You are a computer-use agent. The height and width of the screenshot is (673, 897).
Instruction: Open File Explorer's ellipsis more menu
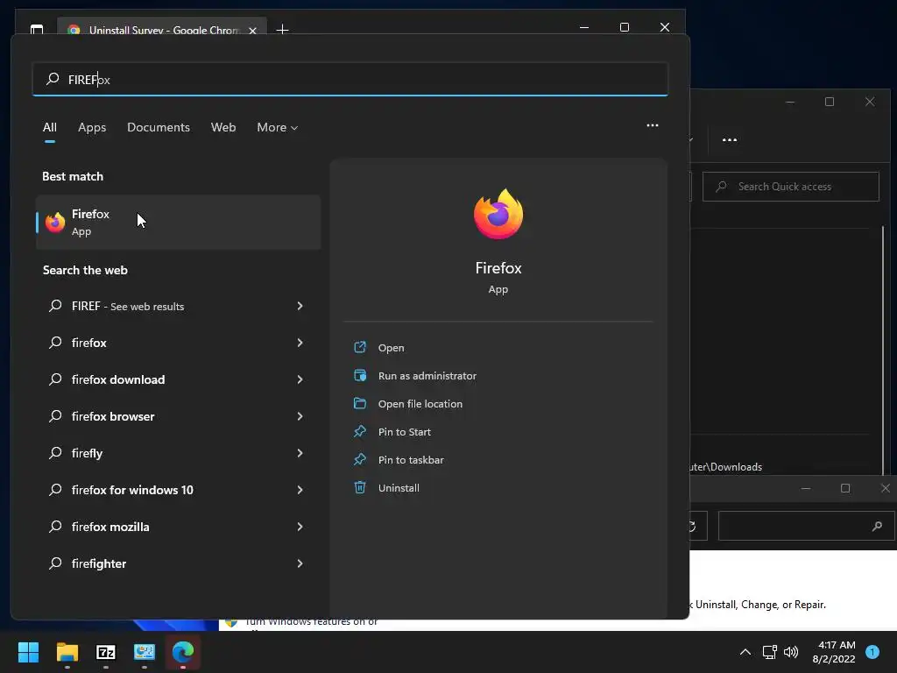(x=730, y=139)
